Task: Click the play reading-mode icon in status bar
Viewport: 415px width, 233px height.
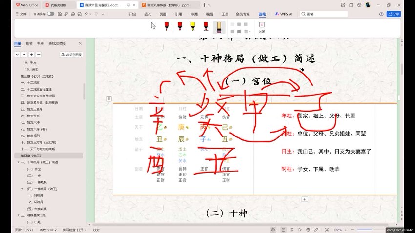Action: (x=300, y=230)
